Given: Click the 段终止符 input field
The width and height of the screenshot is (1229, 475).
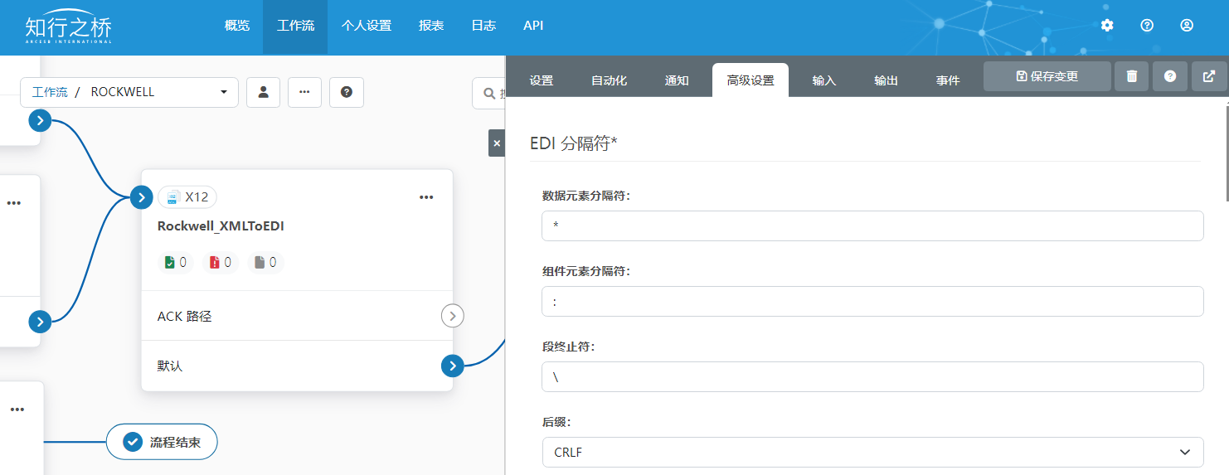Looking at the screenshot, I should pos(872,377).
